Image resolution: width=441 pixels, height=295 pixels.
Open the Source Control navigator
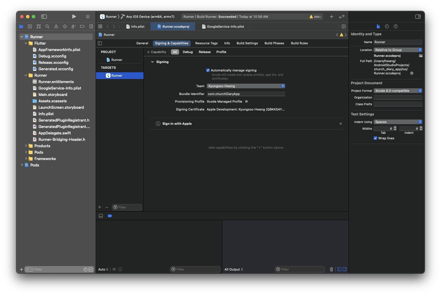(x=30, y=27)
